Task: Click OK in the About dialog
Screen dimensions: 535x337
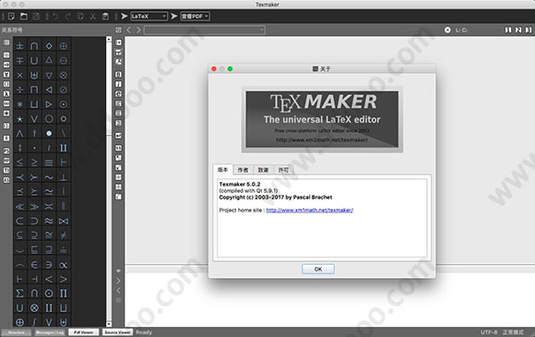Action: click(318, 269)
